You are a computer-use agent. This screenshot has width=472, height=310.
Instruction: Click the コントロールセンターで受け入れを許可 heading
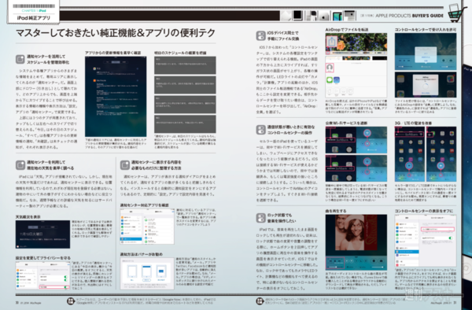(x=426, y=29)
